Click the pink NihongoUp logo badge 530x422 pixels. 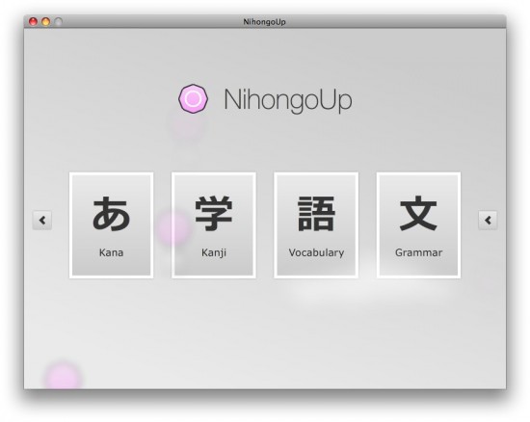coord(193,98)
